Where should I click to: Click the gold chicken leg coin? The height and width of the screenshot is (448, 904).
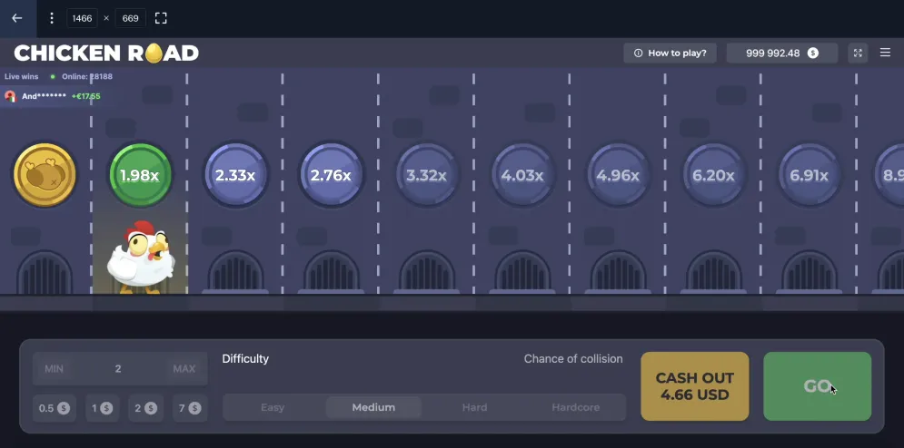44,175
